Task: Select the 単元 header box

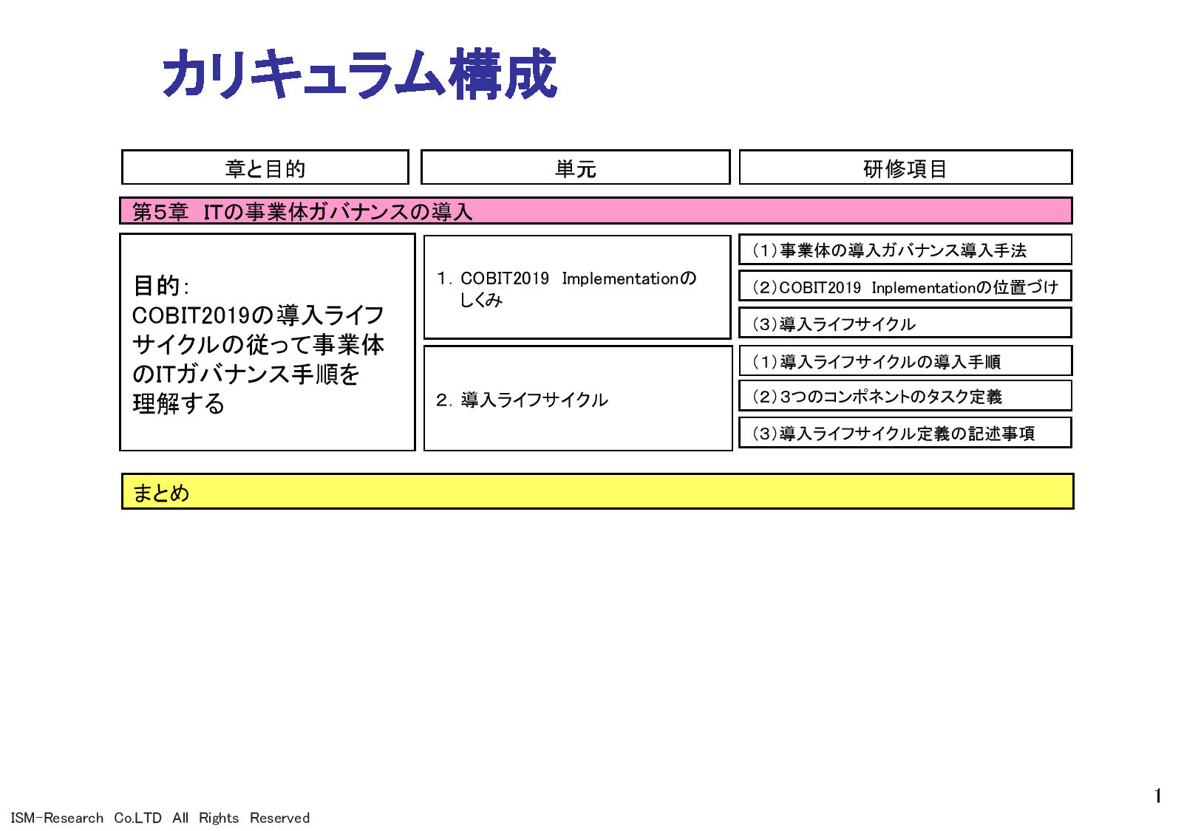Action: tap(576, 168)
